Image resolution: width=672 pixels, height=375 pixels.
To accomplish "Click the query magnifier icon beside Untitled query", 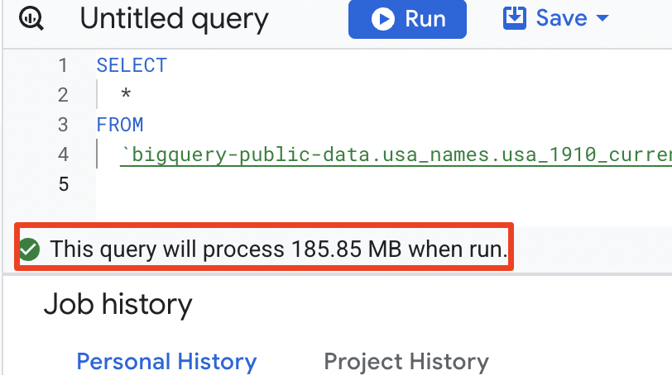I will coord(31,19).
